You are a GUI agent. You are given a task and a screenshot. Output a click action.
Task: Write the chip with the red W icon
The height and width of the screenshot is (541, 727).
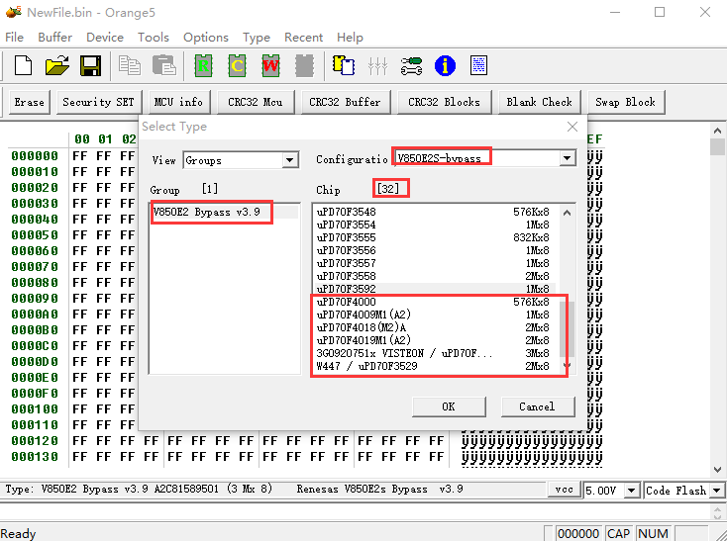click(x=270, y=65)
